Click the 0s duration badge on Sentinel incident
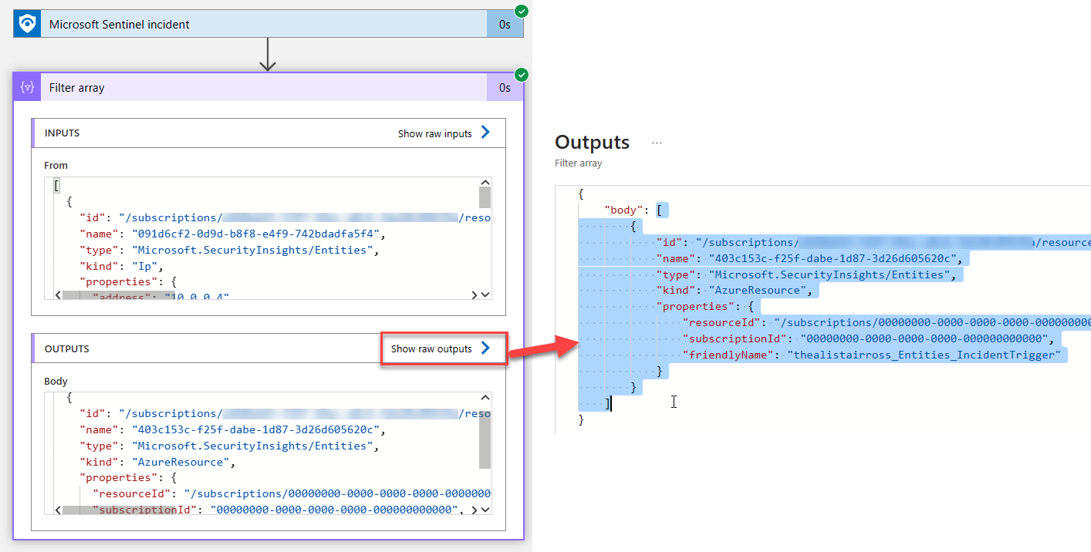The height and width of the screenshot is (552, 1091). 505,23
